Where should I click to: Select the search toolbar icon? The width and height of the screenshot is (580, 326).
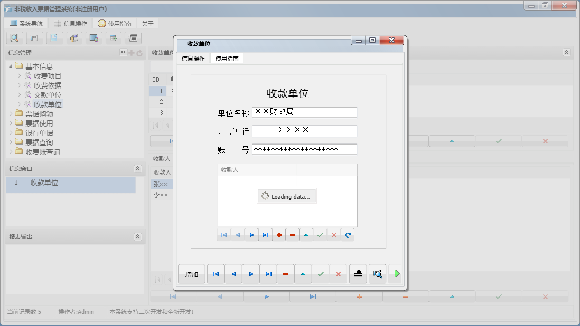(x=14, y=38)
